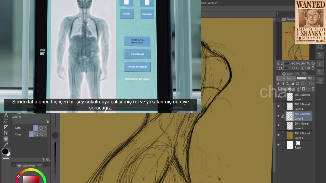Image resolution: width=326 pixels, height=183 pixels.
Task: Toggle Lock layer icon
Action: click(x=293, y=83)
